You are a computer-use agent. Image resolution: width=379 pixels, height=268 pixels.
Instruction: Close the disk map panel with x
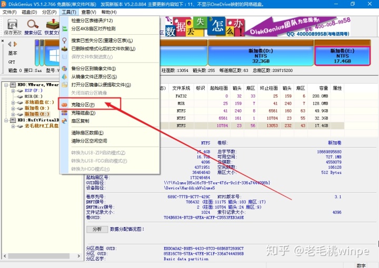3,41
